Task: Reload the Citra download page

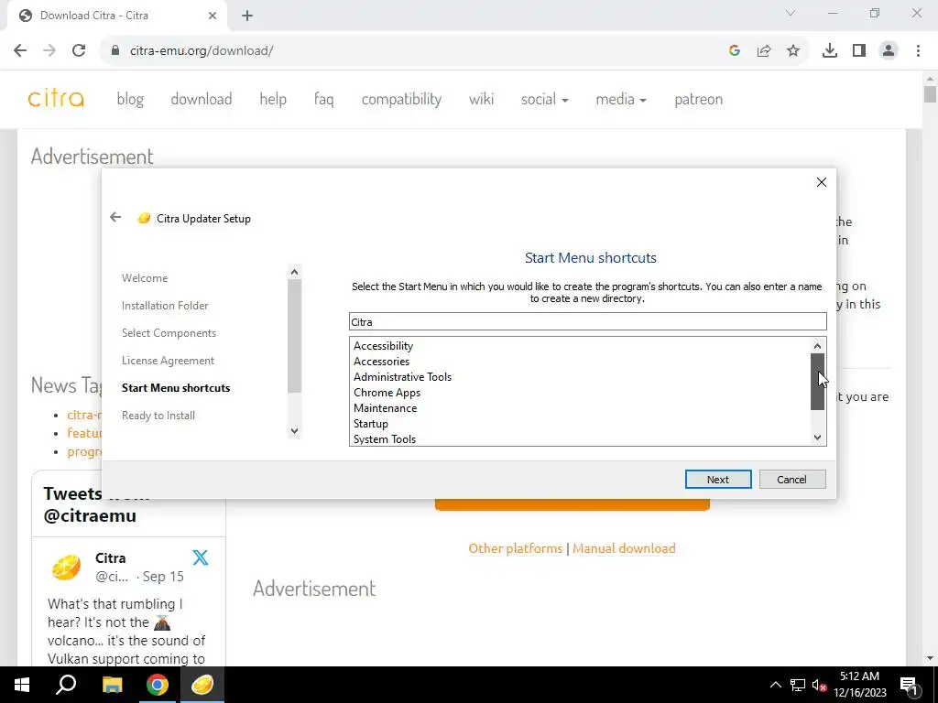Action: click(79, 51)
